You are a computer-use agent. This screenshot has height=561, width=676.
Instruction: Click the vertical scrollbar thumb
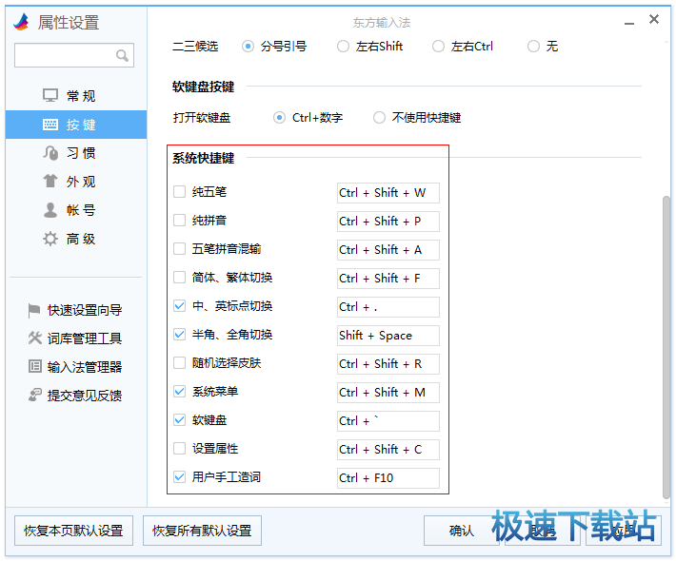[666, 347]
